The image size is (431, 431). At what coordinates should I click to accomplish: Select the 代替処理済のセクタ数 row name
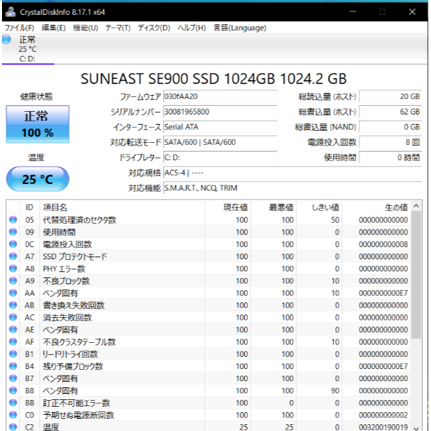(x=79, y=220)
